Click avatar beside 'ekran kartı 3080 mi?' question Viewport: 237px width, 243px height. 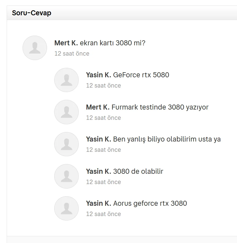point(35,48)
